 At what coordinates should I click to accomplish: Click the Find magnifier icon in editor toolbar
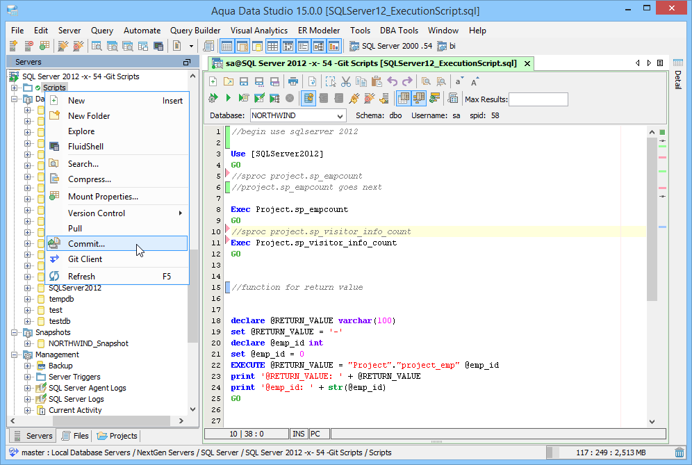[x=426, y=81]
